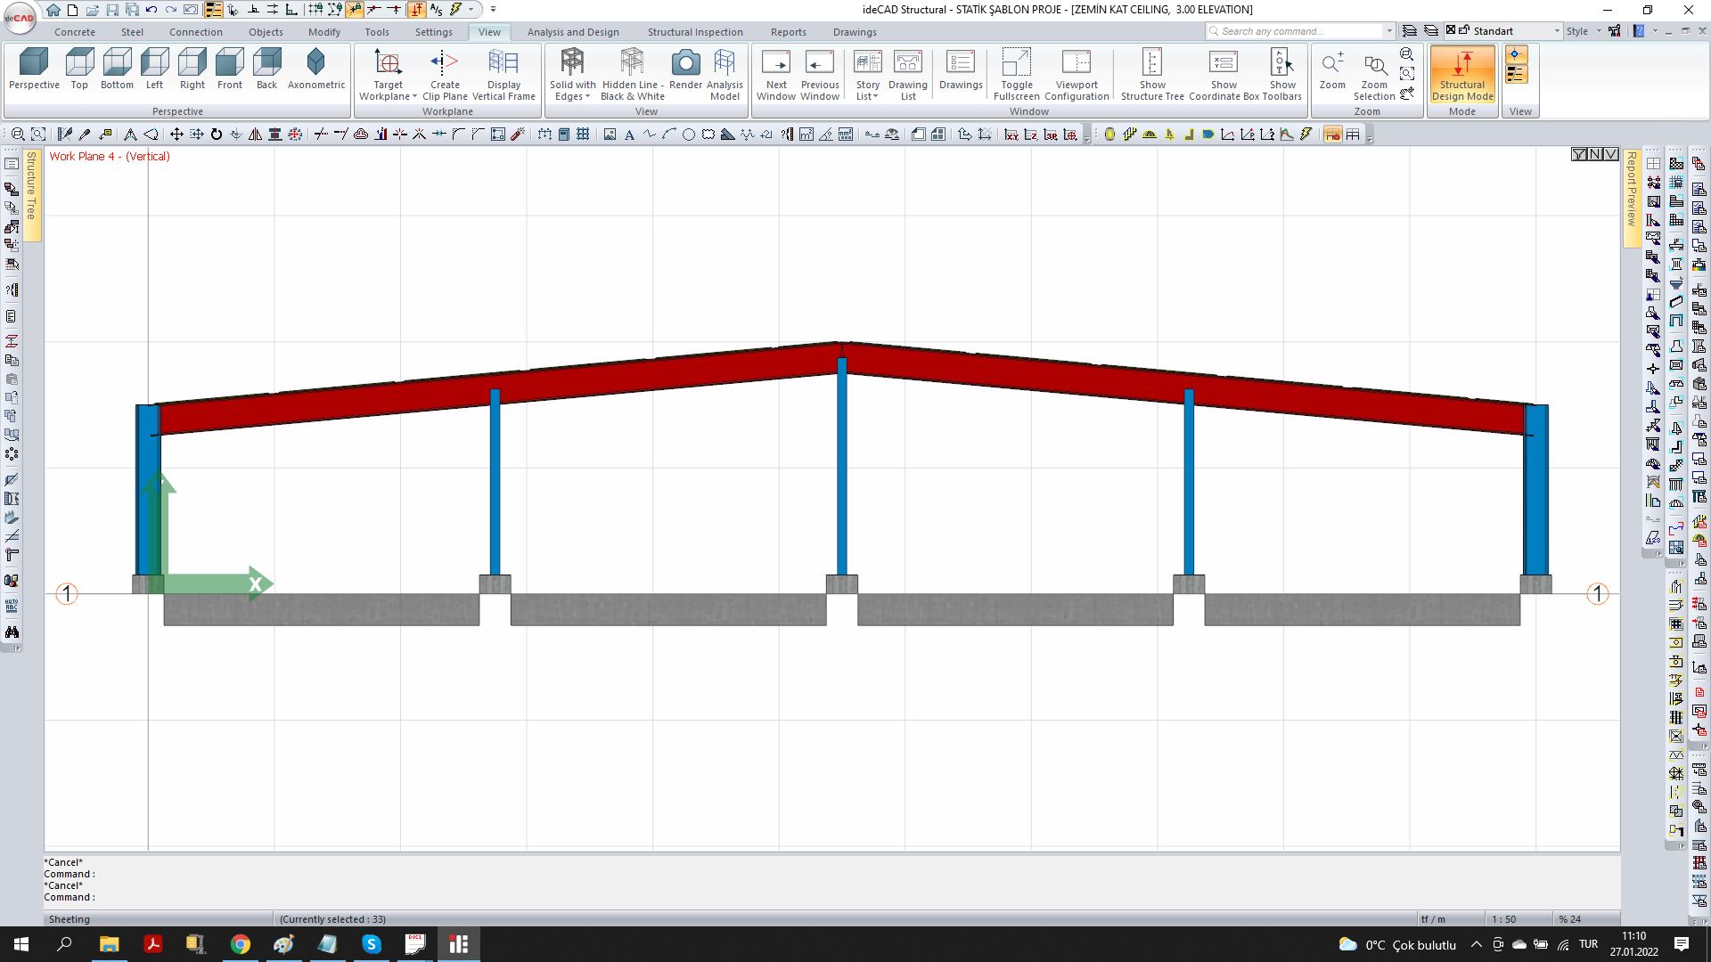This screenshot has height=962, width=1711.
Task: Toggle Structural Design Mode off
Action: click(x=1461, y=76)
